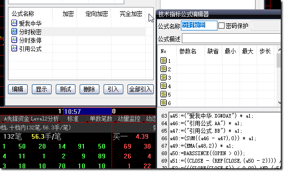Viewport: 285px width, 172px height.
Task: Click the 定向加密 column header
Action: coord(94,14)
